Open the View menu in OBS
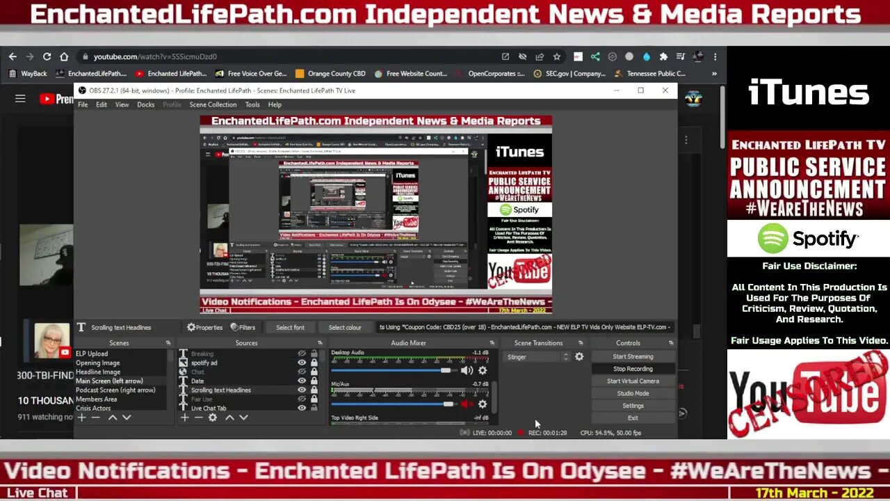 click(x=122, y=104)
